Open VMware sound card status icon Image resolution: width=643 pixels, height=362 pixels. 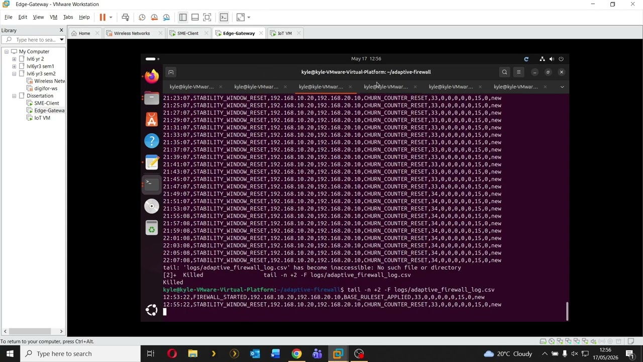[x=594, y=341]
